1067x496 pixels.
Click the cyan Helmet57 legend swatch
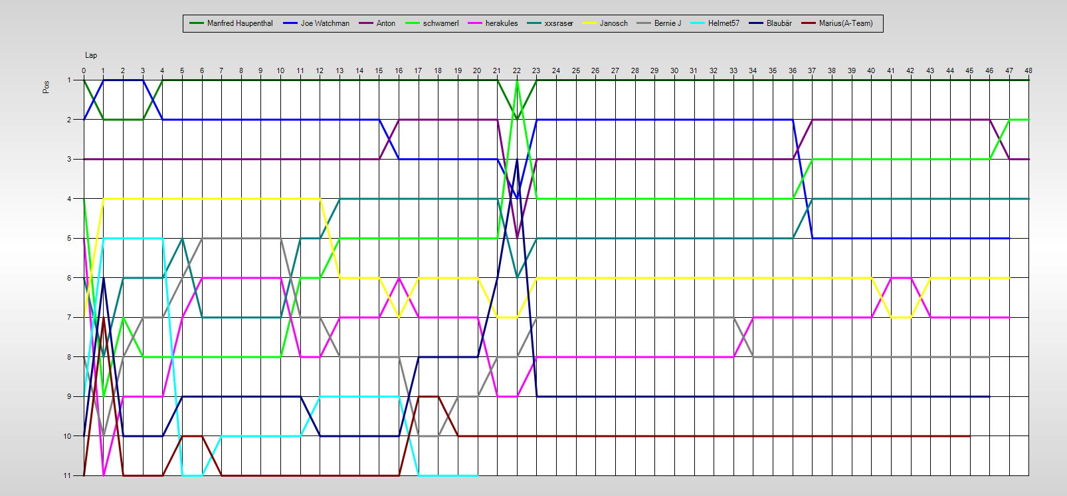click(x=698, y=23)
